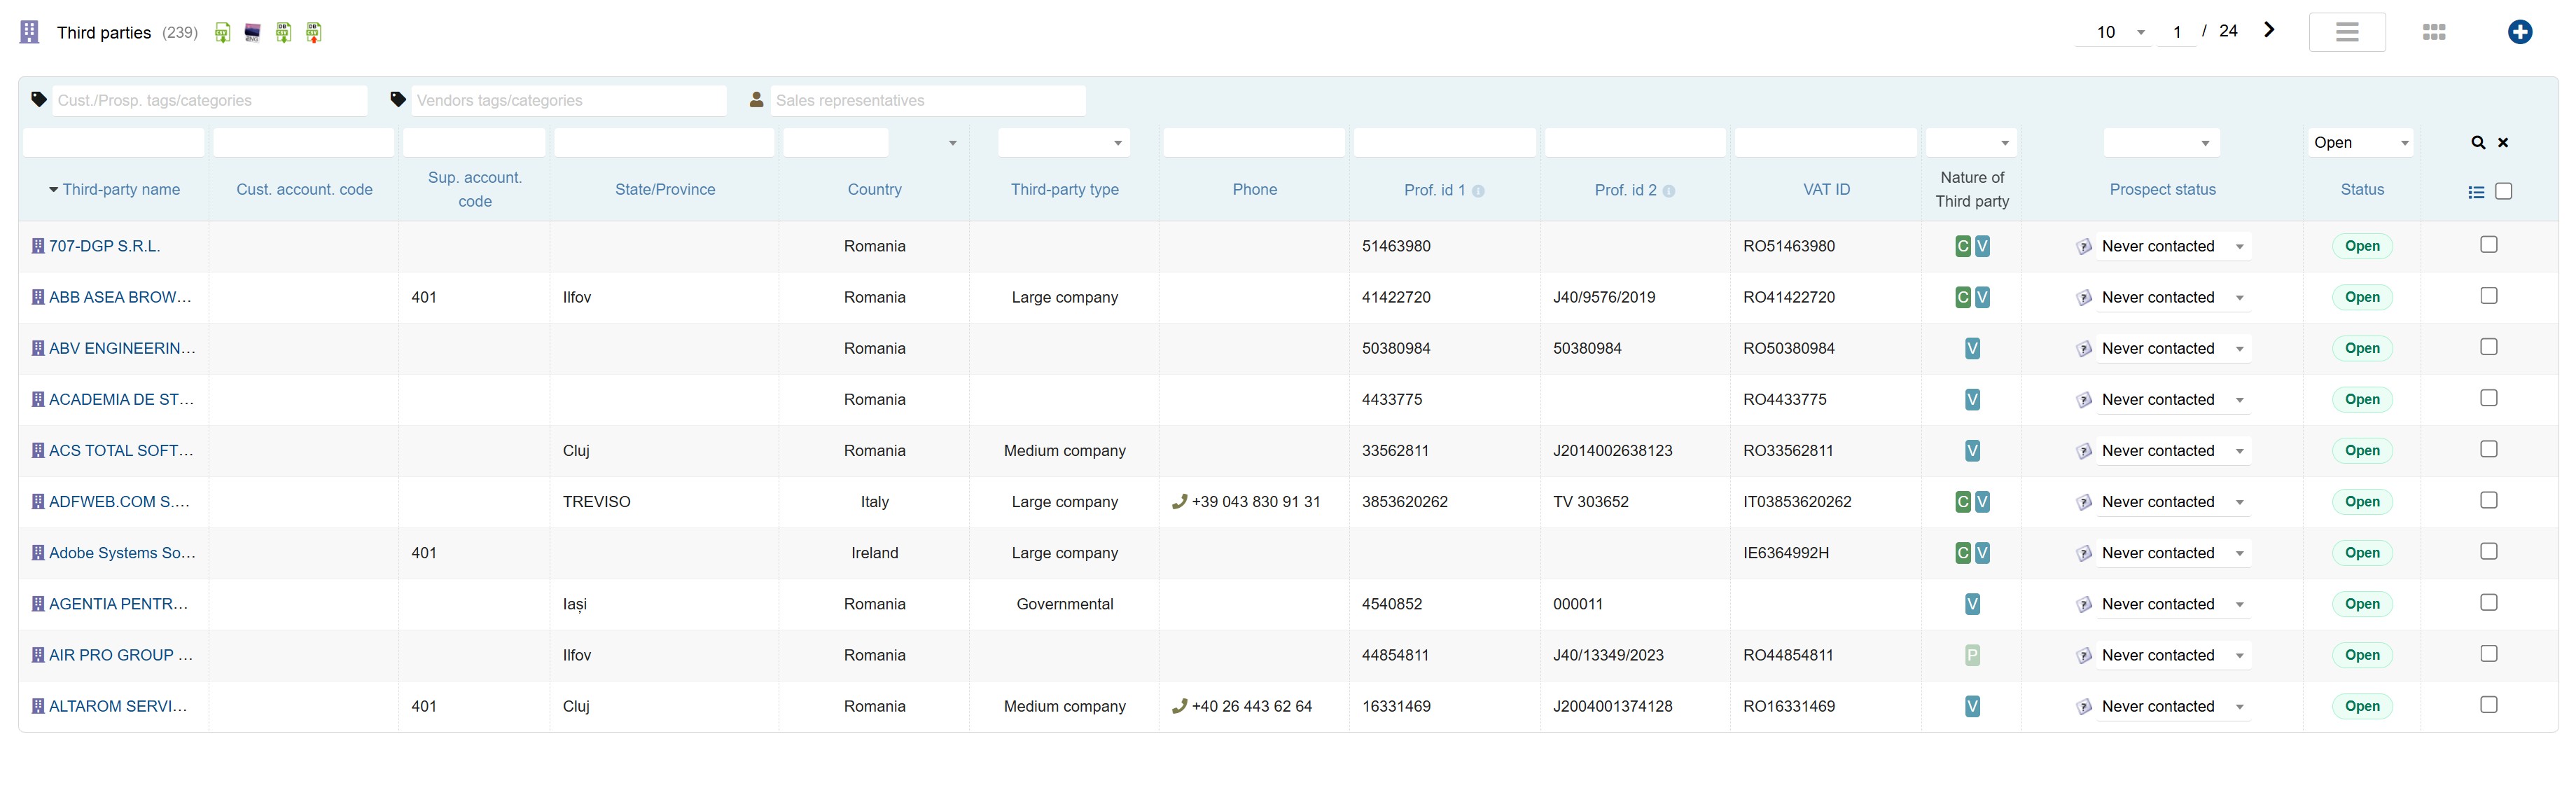Switch to the kanban grid view icon
The width and height of the screenshot is (2576, 788).
point(2434,32)
